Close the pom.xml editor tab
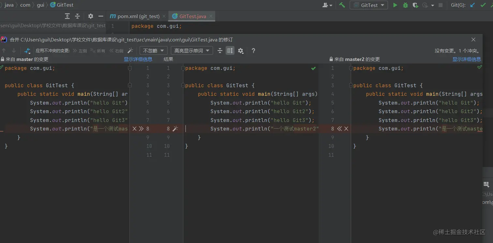 [164, 16]
